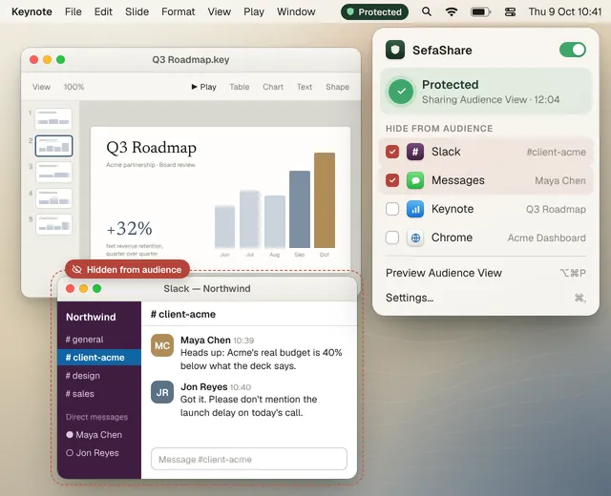Open the Keynote toolbar View dropdown

pyautogui.click(x=41, y=87)
